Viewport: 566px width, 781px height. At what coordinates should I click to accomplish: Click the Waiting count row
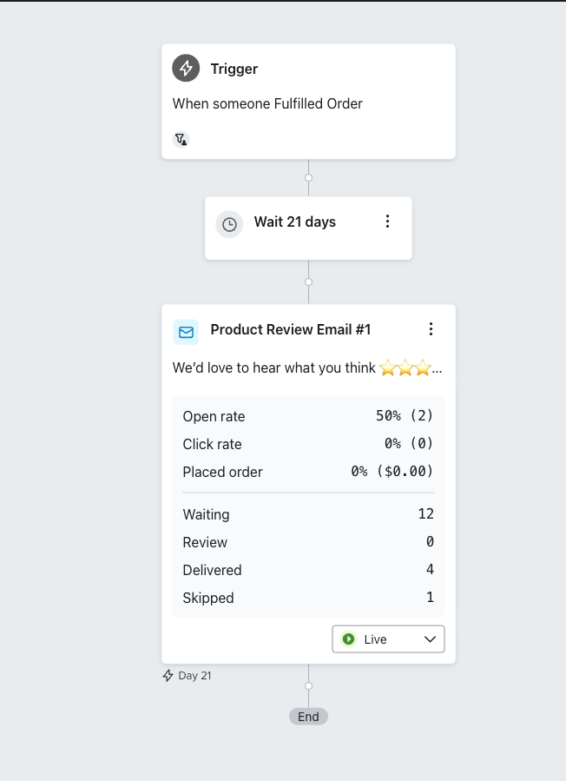(x=308, y=514)
